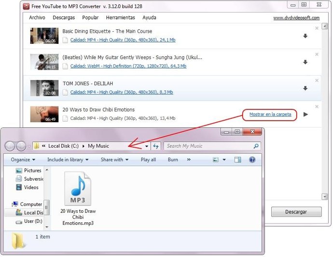This screenshot has width=333, height=257.
Task: Click converter list scrollbar up arrow
Action: (325, 26)
